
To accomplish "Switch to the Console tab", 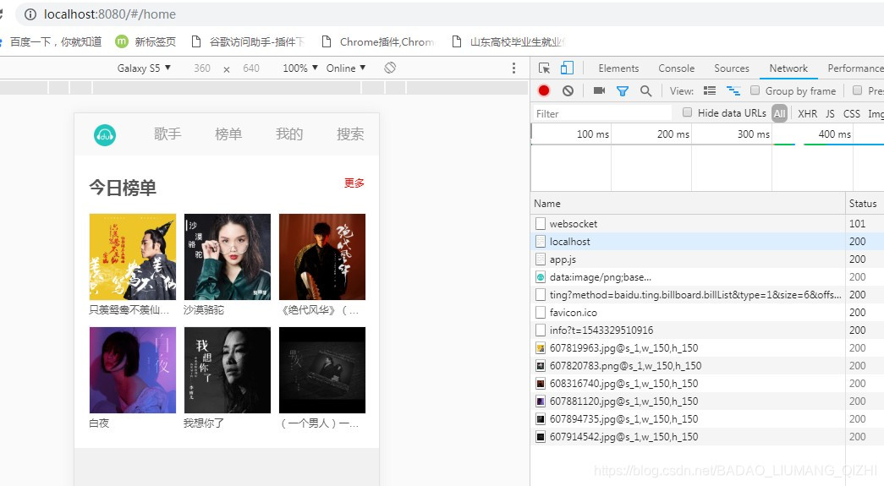I will click(x=676, y=68).
